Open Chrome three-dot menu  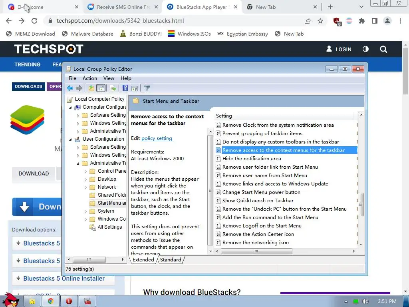point(400,21)
